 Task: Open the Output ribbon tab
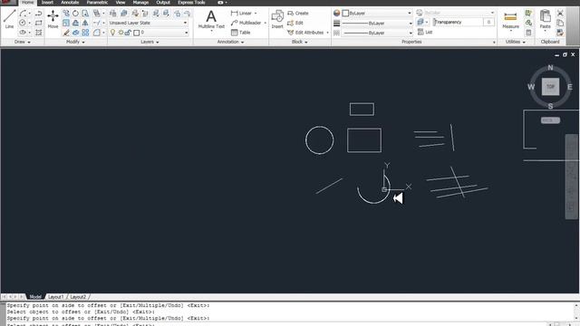click(x=163, y=2)
